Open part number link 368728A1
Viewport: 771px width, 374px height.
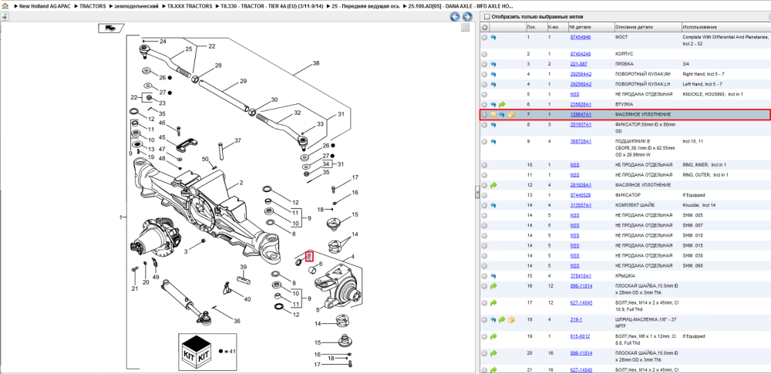[581, 141]
